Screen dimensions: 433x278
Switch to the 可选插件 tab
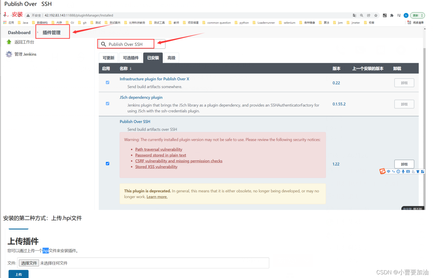(131, 58)
